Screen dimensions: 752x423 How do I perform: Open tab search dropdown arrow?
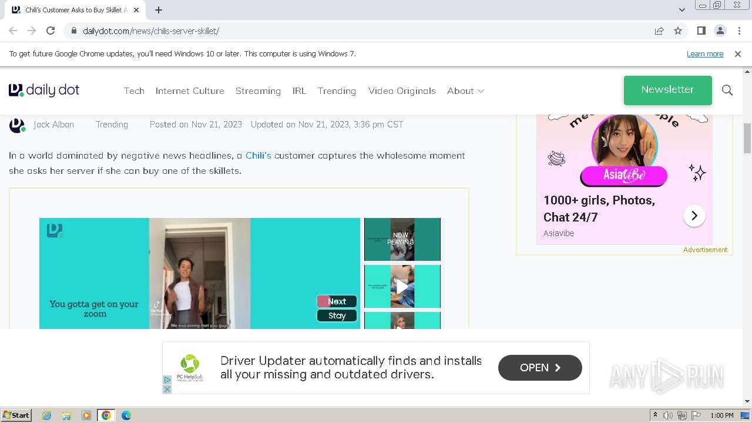point(681,10)
